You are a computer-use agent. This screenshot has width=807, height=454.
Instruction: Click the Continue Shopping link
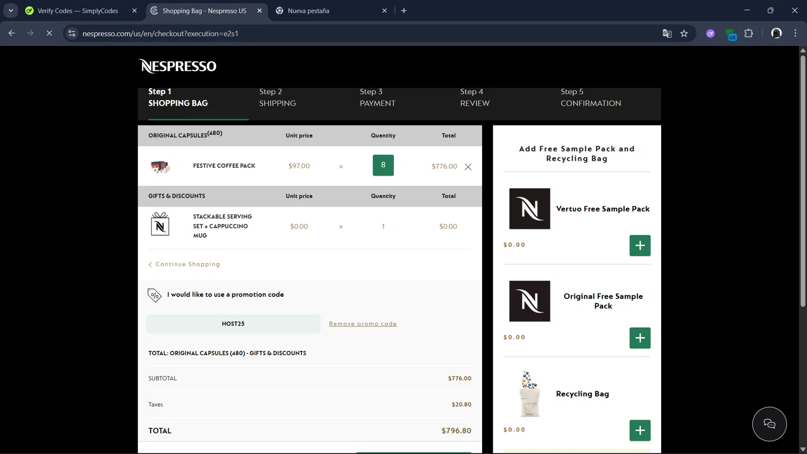184,264
